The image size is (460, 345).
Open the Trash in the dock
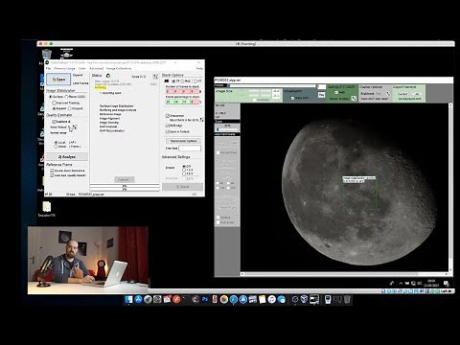347,299
